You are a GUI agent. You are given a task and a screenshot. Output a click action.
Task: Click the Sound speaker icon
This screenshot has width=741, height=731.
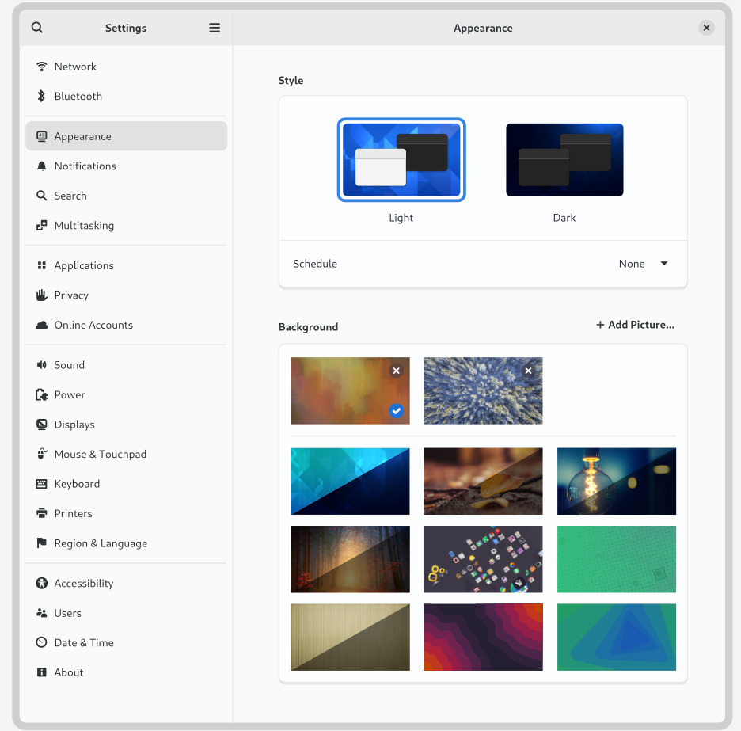(x=42, y=365)
